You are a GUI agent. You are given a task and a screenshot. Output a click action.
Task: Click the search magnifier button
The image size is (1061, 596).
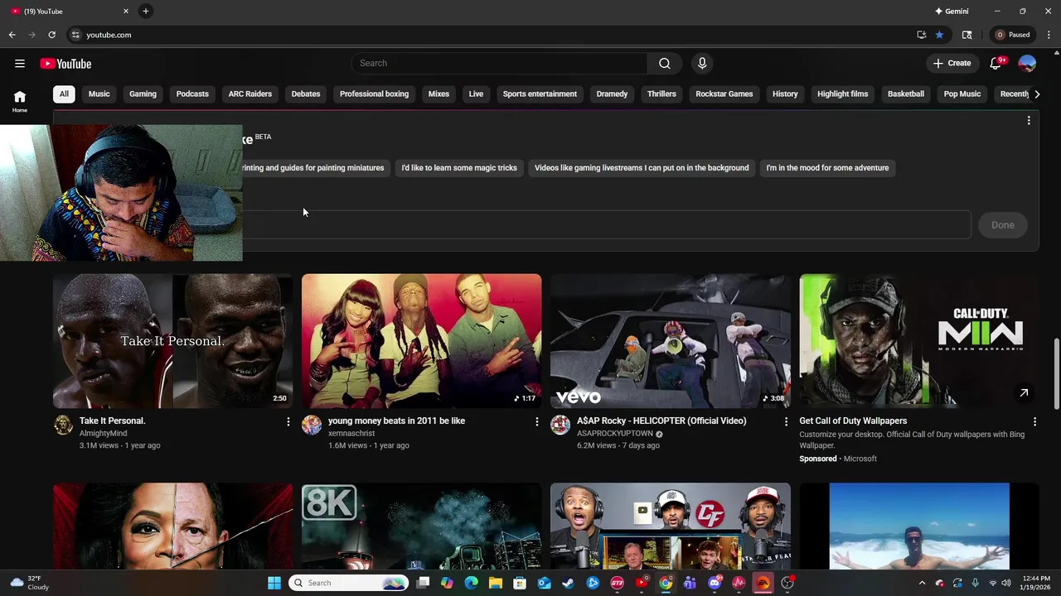(665, 64)
